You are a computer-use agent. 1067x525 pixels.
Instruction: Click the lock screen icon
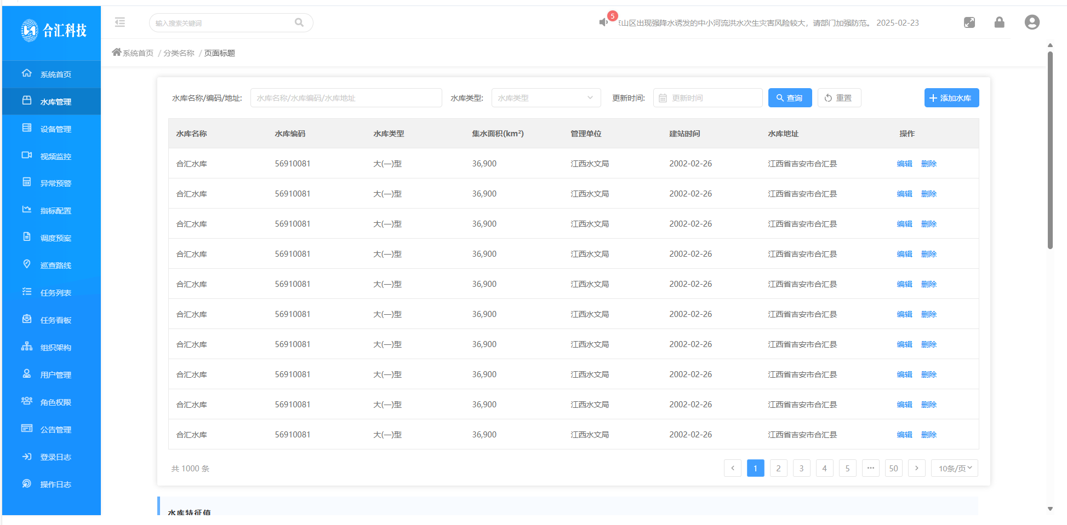[x=999, y=22]
